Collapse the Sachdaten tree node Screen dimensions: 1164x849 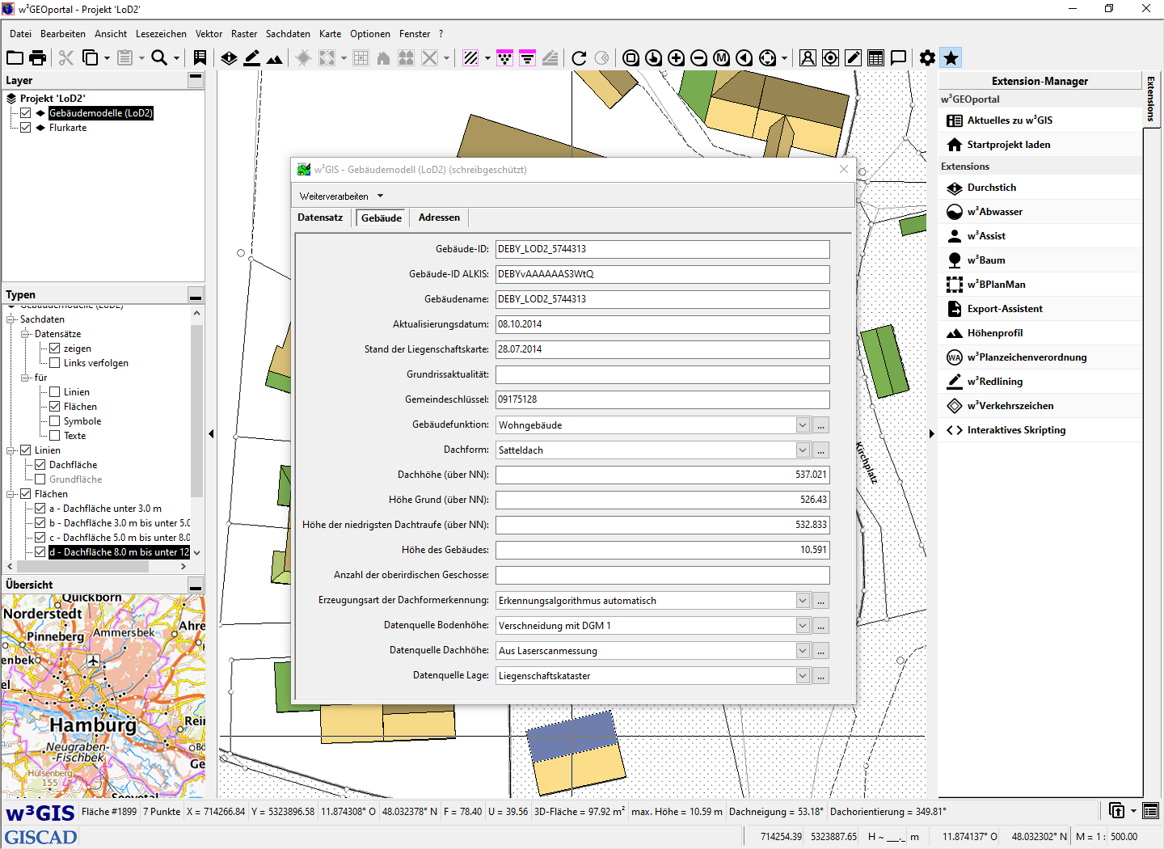coord(11,319)
